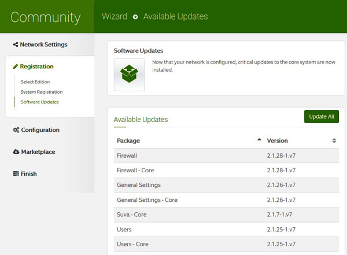Select the Software Updates sub-step
This screenshot has width=347, height=255.
coord(39,102)
